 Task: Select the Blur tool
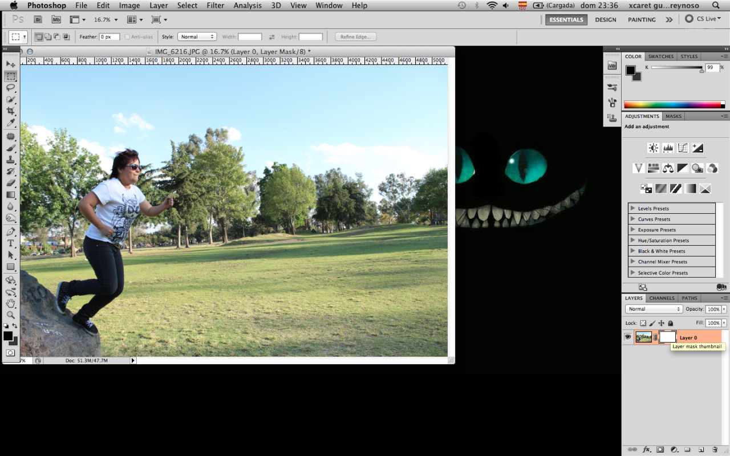(x=11, y=206)
